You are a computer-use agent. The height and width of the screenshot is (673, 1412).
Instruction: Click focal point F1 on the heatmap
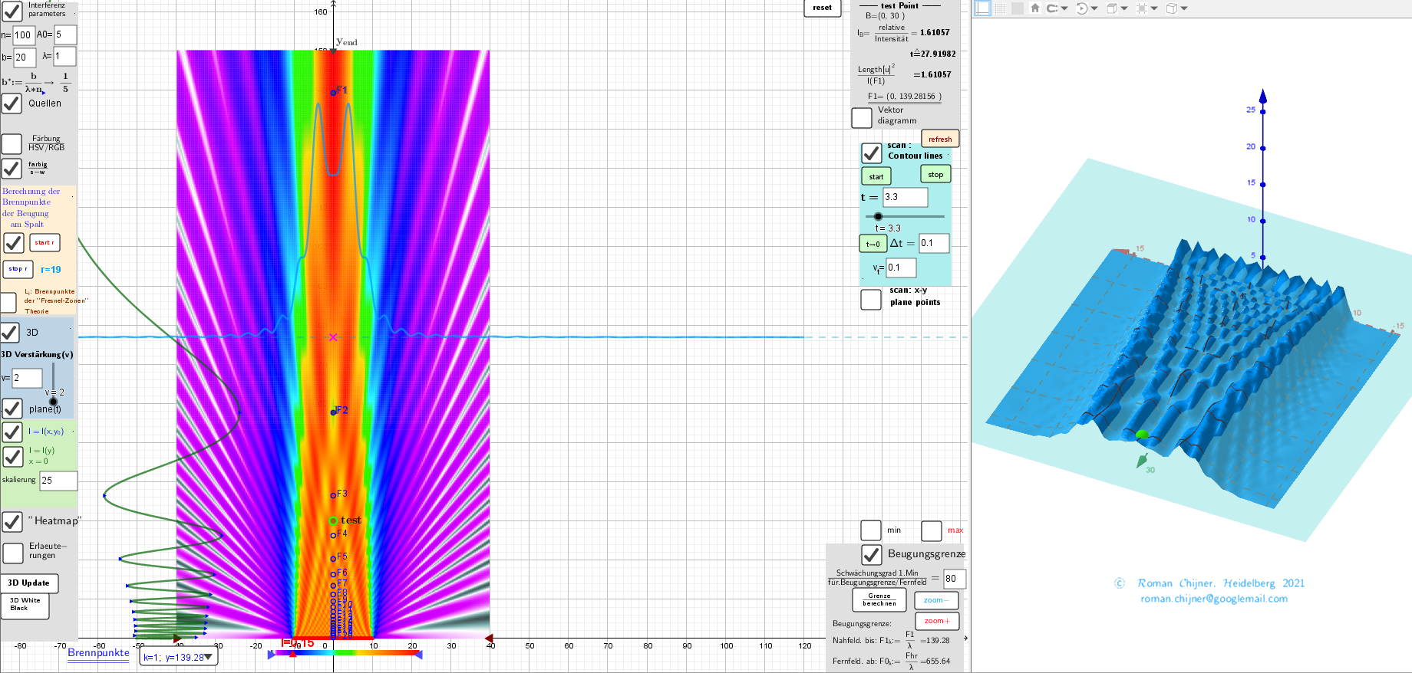point(333,93)
